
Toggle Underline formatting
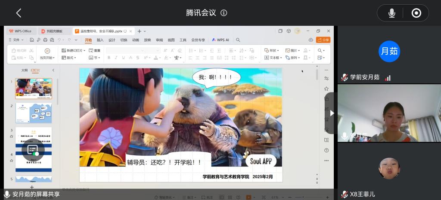[x=123, y=58]
